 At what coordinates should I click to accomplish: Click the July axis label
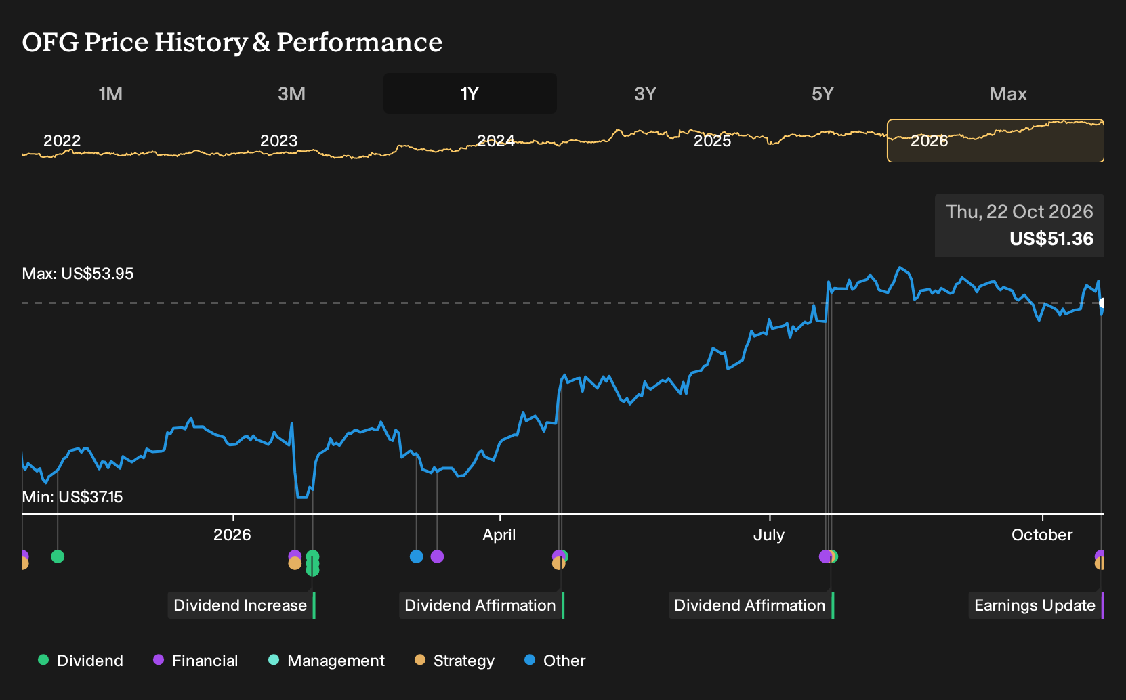[x=769, y=535]
